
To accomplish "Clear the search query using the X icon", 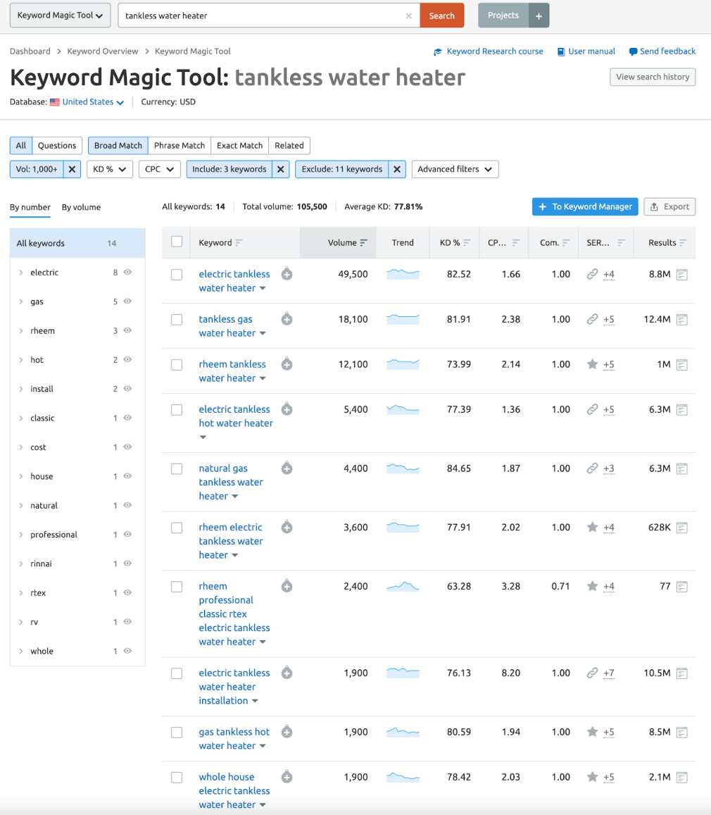I will [408, 15].
